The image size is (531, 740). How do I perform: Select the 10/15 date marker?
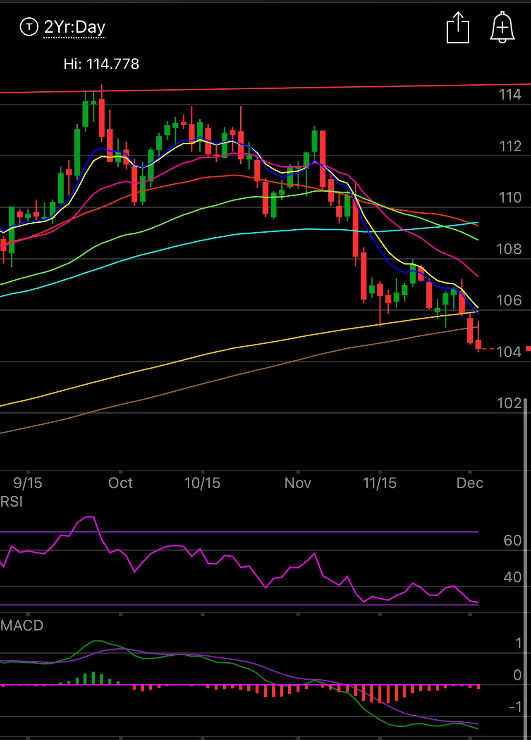pyautogui.click(x=202, y=483)
